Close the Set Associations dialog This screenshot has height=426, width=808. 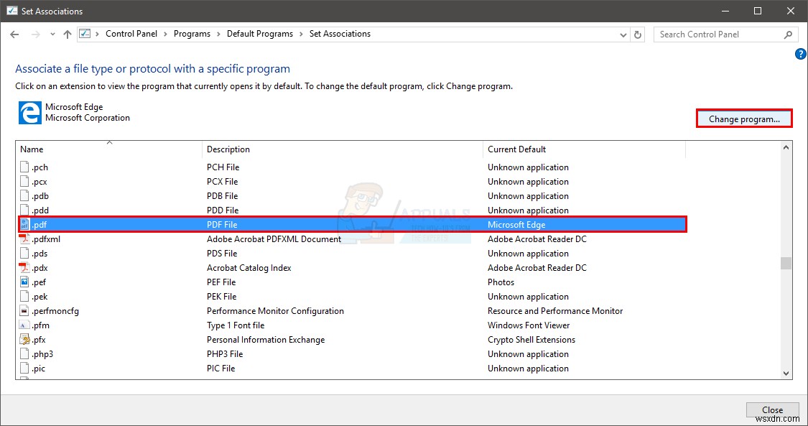tap(772, 409)
